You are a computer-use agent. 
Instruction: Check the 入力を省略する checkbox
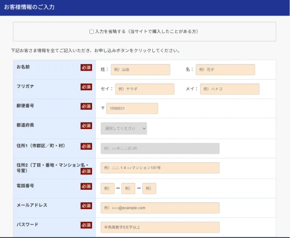coord(91,32)
